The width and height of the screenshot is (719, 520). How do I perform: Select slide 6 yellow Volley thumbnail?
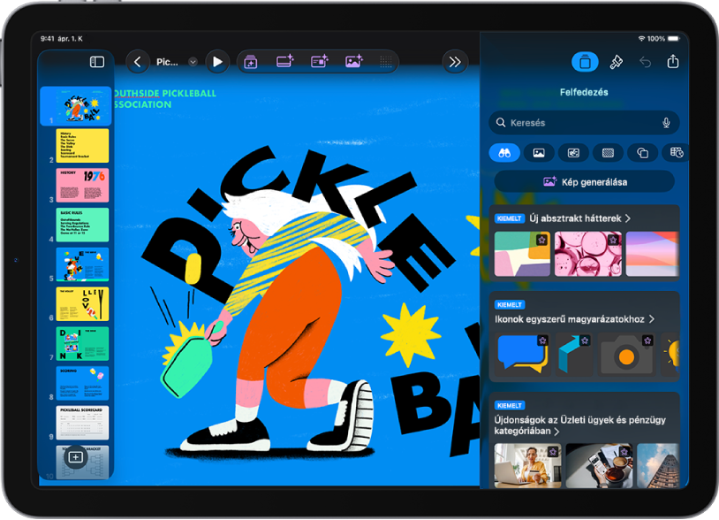[82, 304]
